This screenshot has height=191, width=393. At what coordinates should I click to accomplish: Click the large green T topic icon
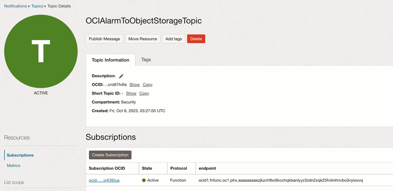[x=41, y=51]
